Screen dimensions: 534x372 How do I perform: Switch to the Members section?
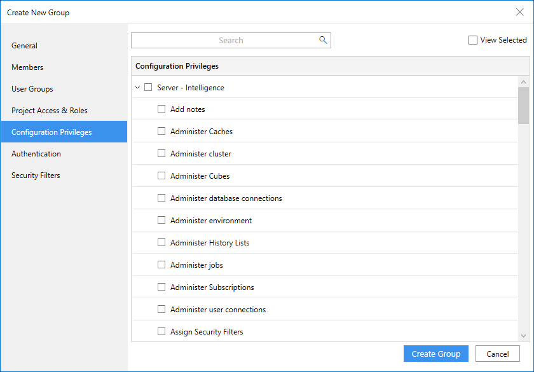click(27, 67)
